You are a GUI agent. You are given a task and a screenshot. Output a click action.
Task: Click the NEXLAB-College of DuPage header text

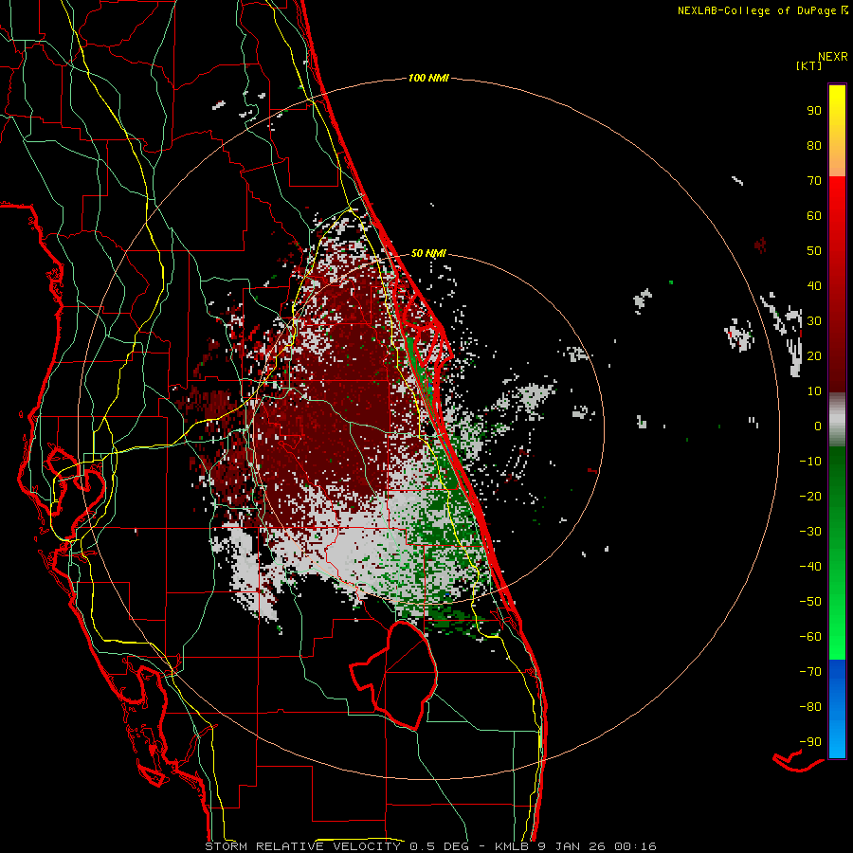point(757,10)
